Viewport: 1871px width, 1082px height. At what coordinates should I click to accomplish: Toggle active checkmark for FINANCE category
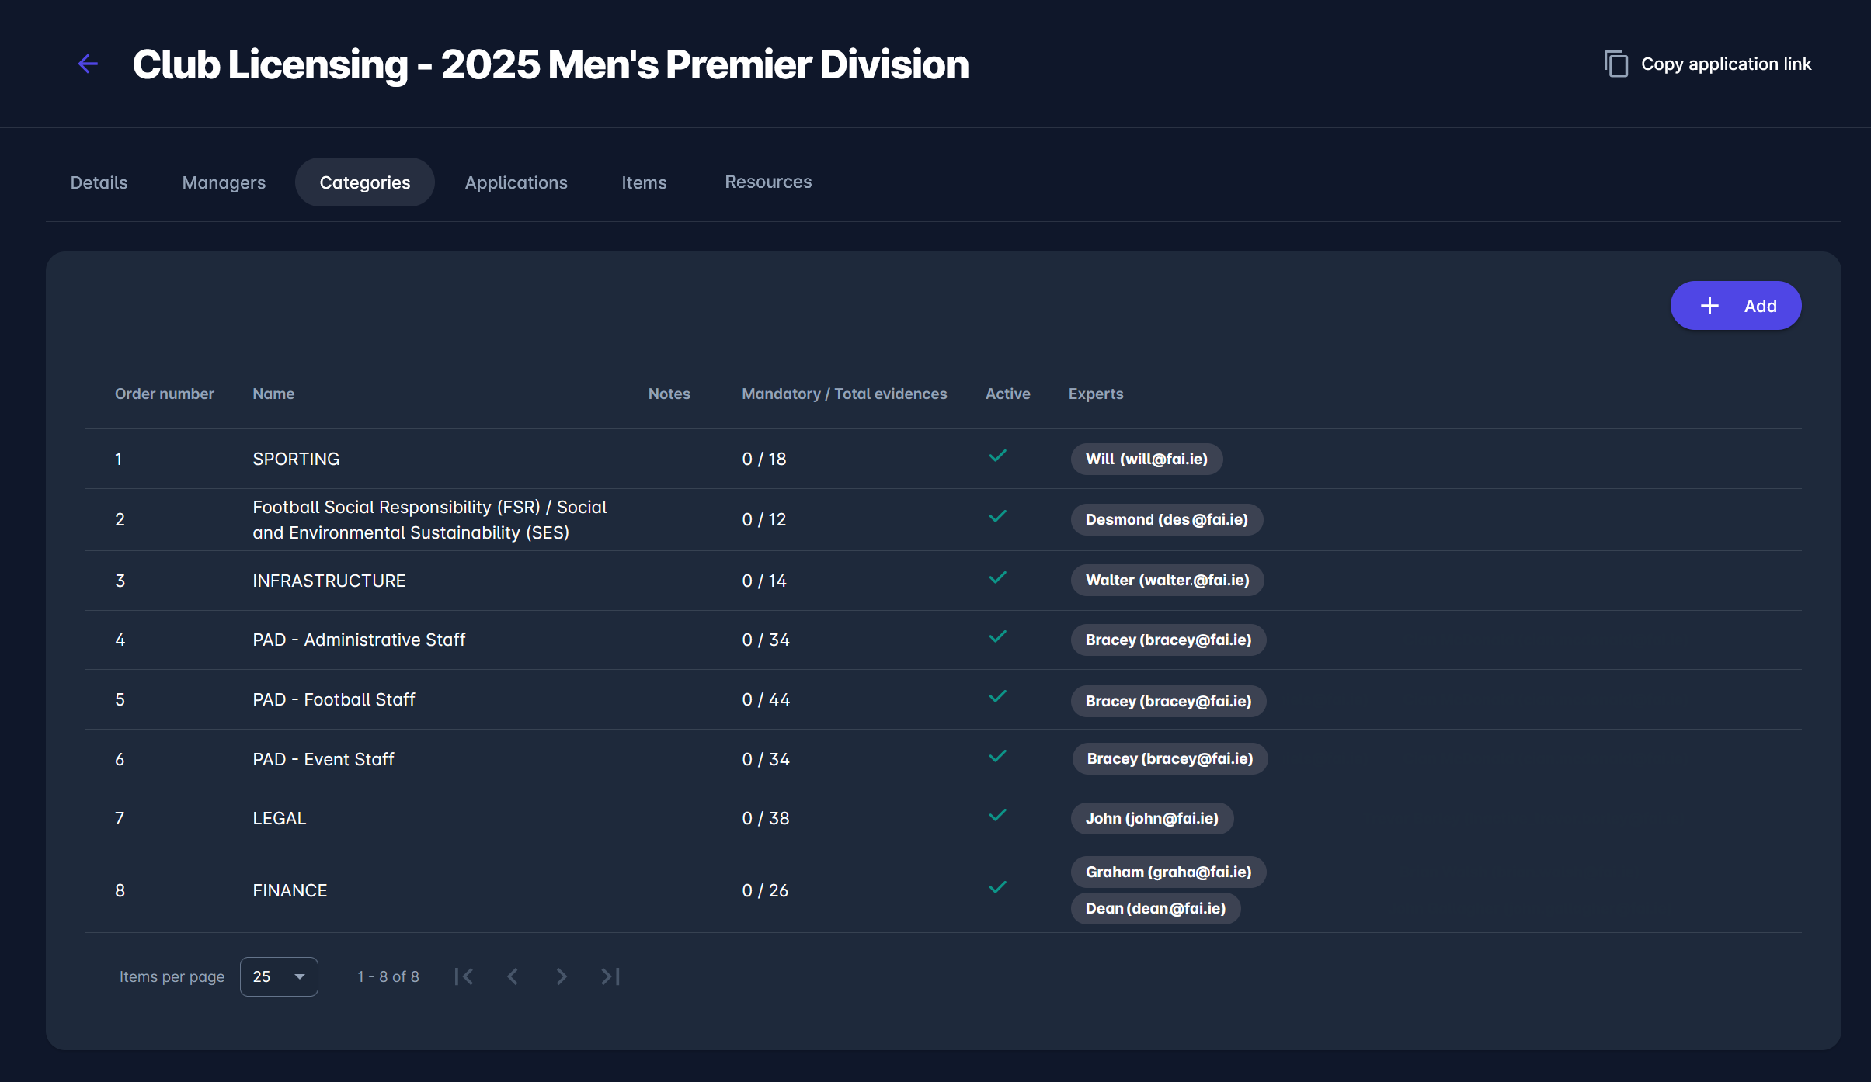997,887
